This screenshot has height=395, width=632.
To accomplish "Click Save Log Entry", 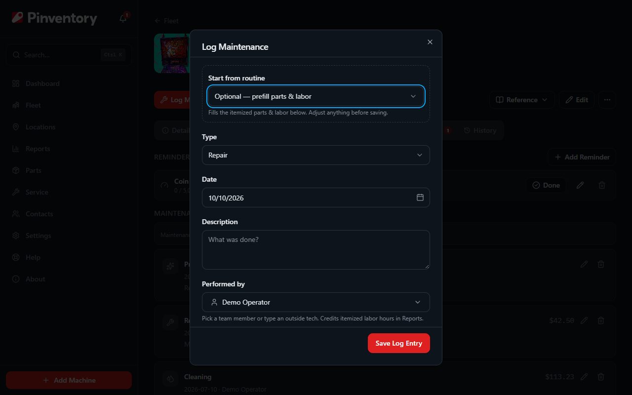I will pyautogui.click(x=399, y=343).
